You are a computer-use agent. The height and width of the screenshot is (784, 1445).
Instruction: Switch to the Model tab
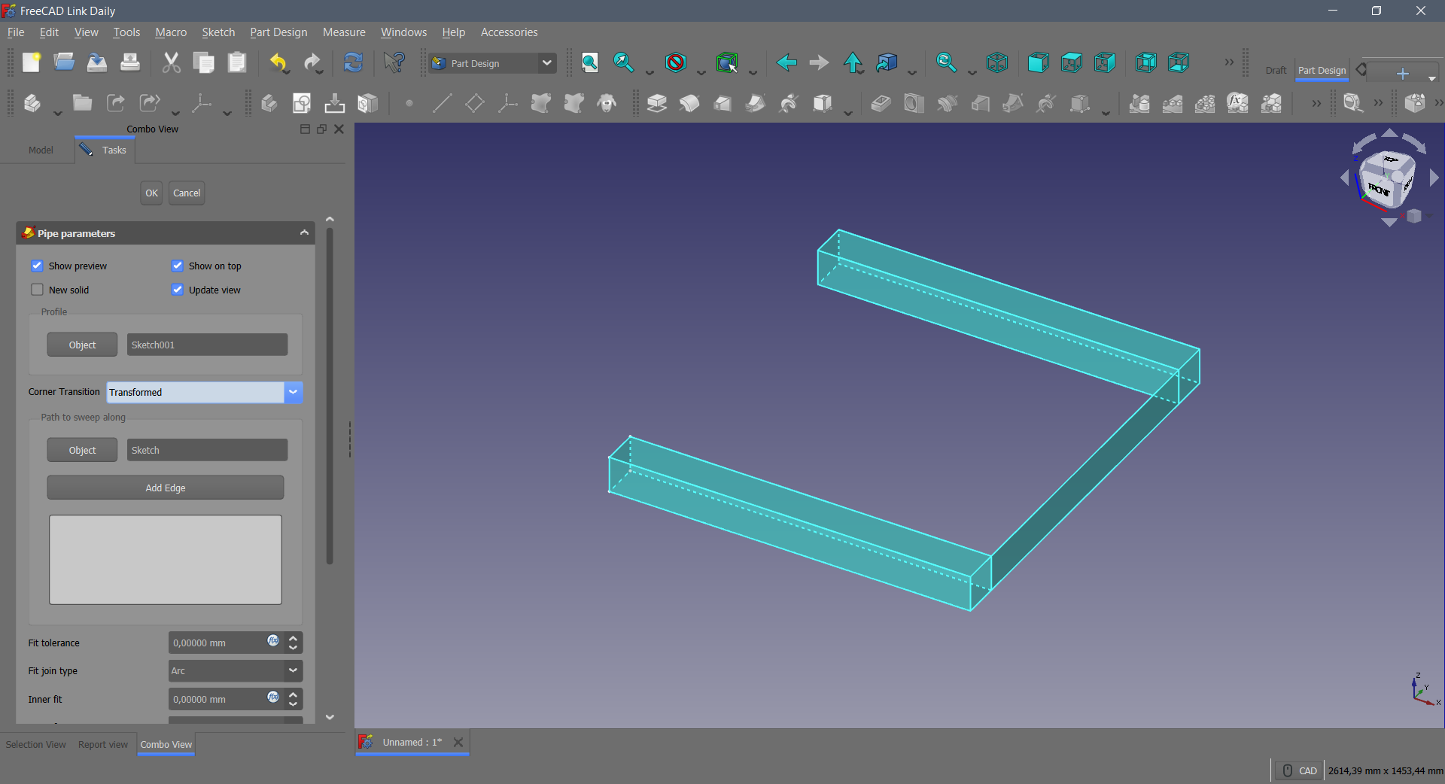click(x=41, y=150)
